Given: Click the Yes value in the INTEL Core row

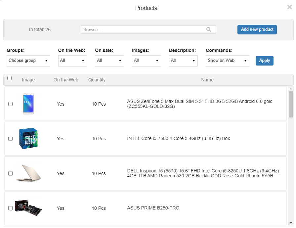Looking at the screenshot, I should pos(61,139).
